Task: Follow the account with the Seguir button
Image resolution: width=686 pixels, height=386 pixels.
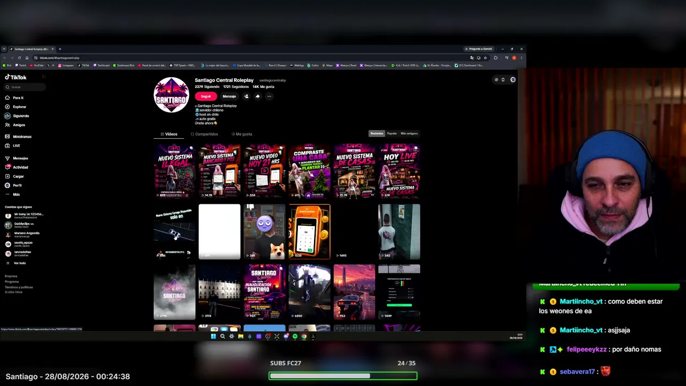Action: (206, 96)
